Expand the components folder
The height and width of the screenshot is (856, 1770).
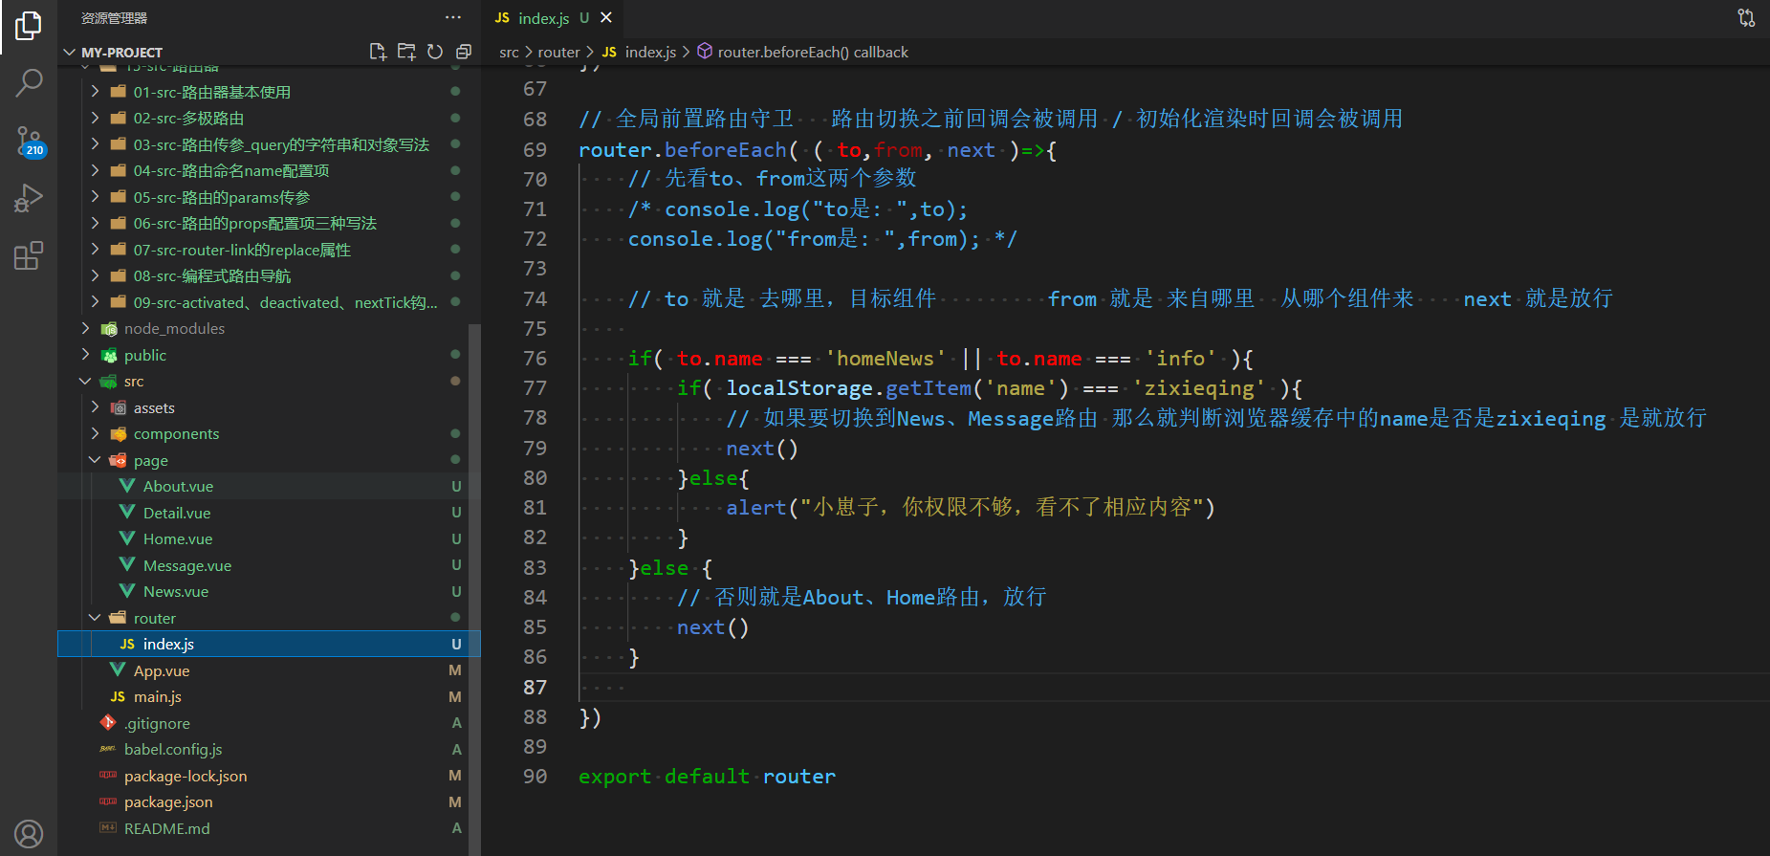pyautogui.click(x=95, y=433)
